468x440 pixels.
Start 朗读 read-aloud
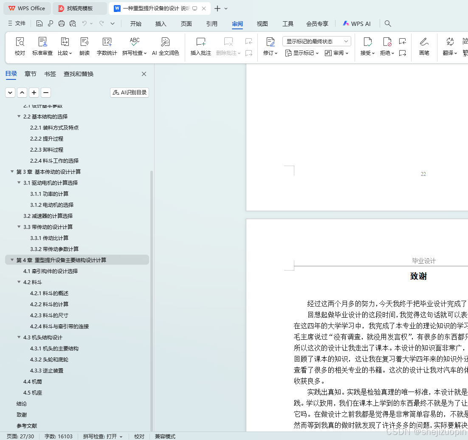tap(85, 46)
